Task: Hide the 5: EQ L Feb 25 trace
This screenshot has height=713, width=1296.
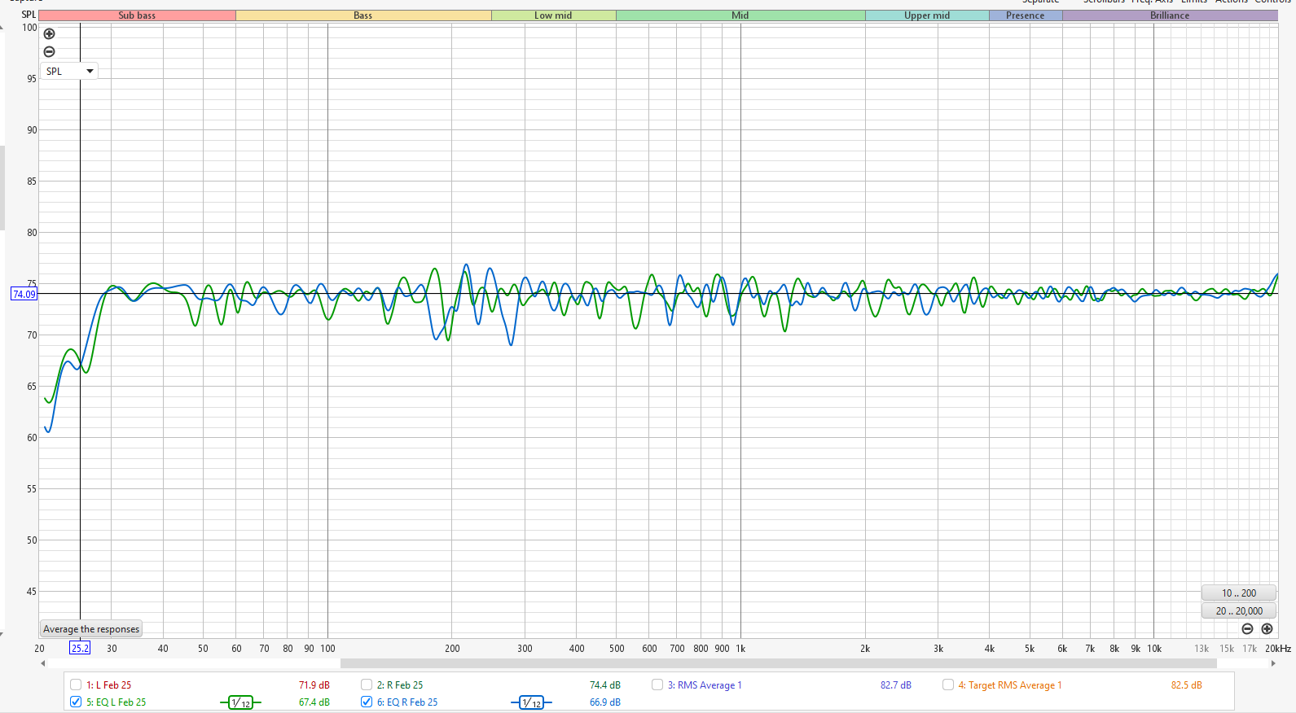Action: (76, 702)
